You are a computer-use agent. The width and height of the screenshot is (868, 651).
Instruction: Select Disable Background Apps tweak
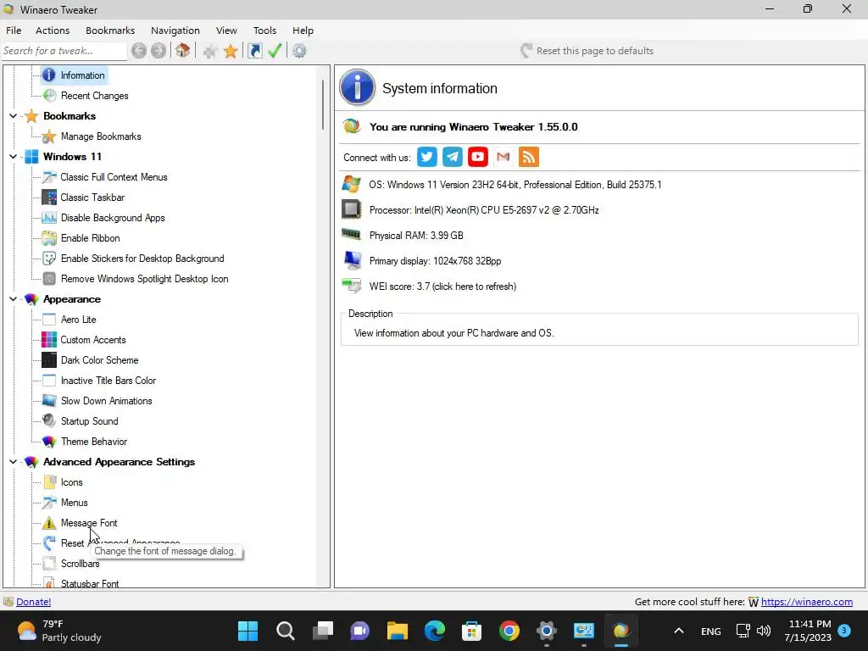point(113,218)
